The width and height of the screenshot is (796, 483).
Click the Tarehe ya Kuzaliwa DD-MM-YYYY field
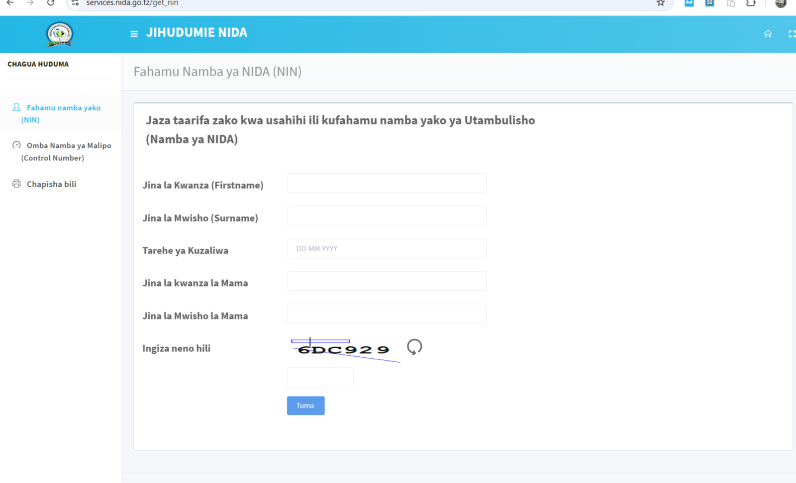tap(387, 248)
